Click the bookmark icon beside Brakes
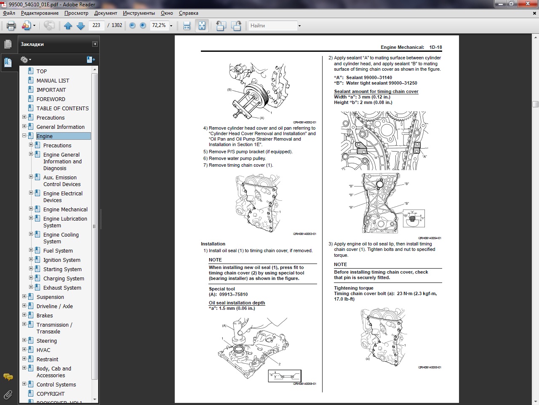The width and height of the screenshot is (539, 405). (x=31, y=315)
